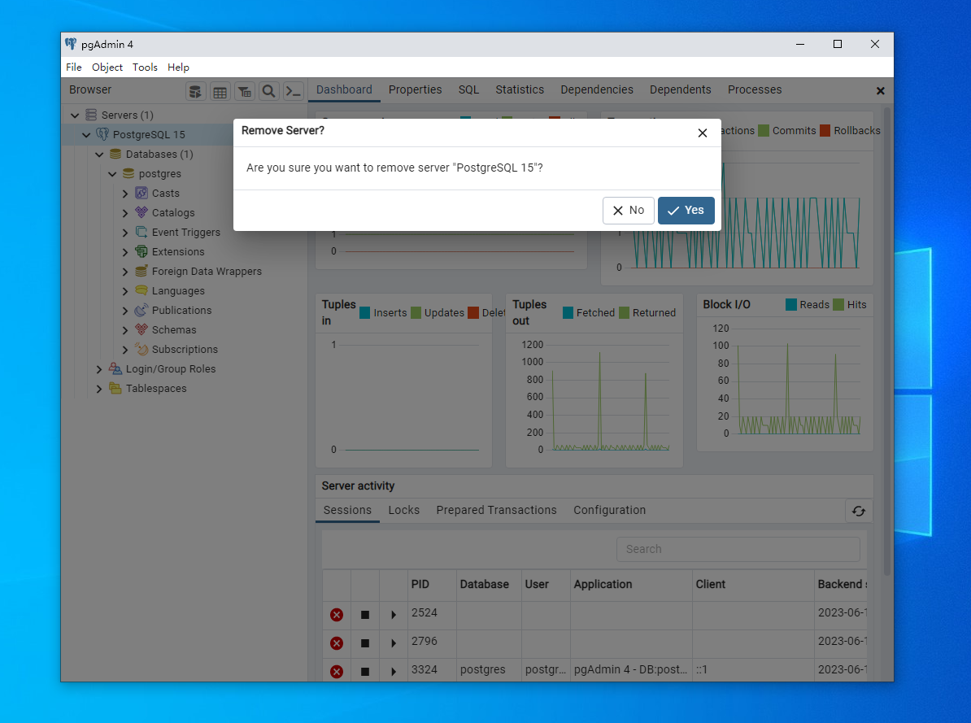Expand the Schemas tree node
This screenshot has height=723, width=971.
pyautogui.click(x=125, y=330)
